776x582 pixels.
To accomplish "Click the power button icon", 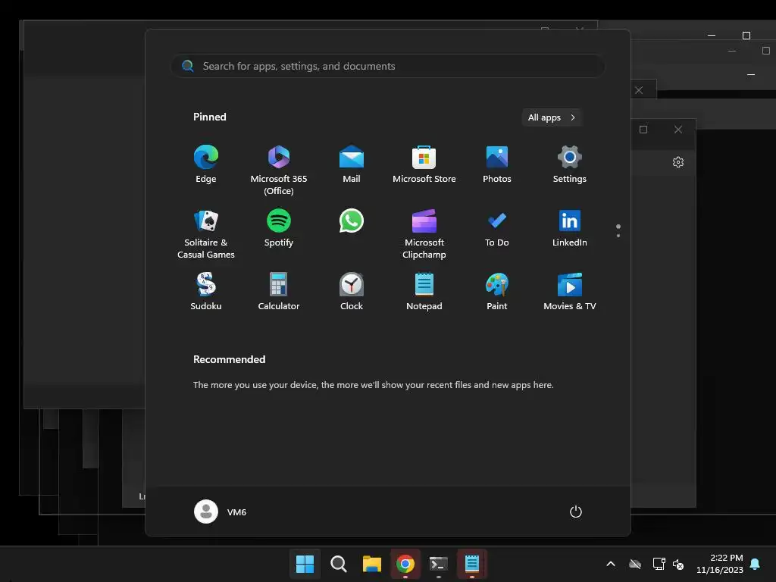I will (576, 512).
